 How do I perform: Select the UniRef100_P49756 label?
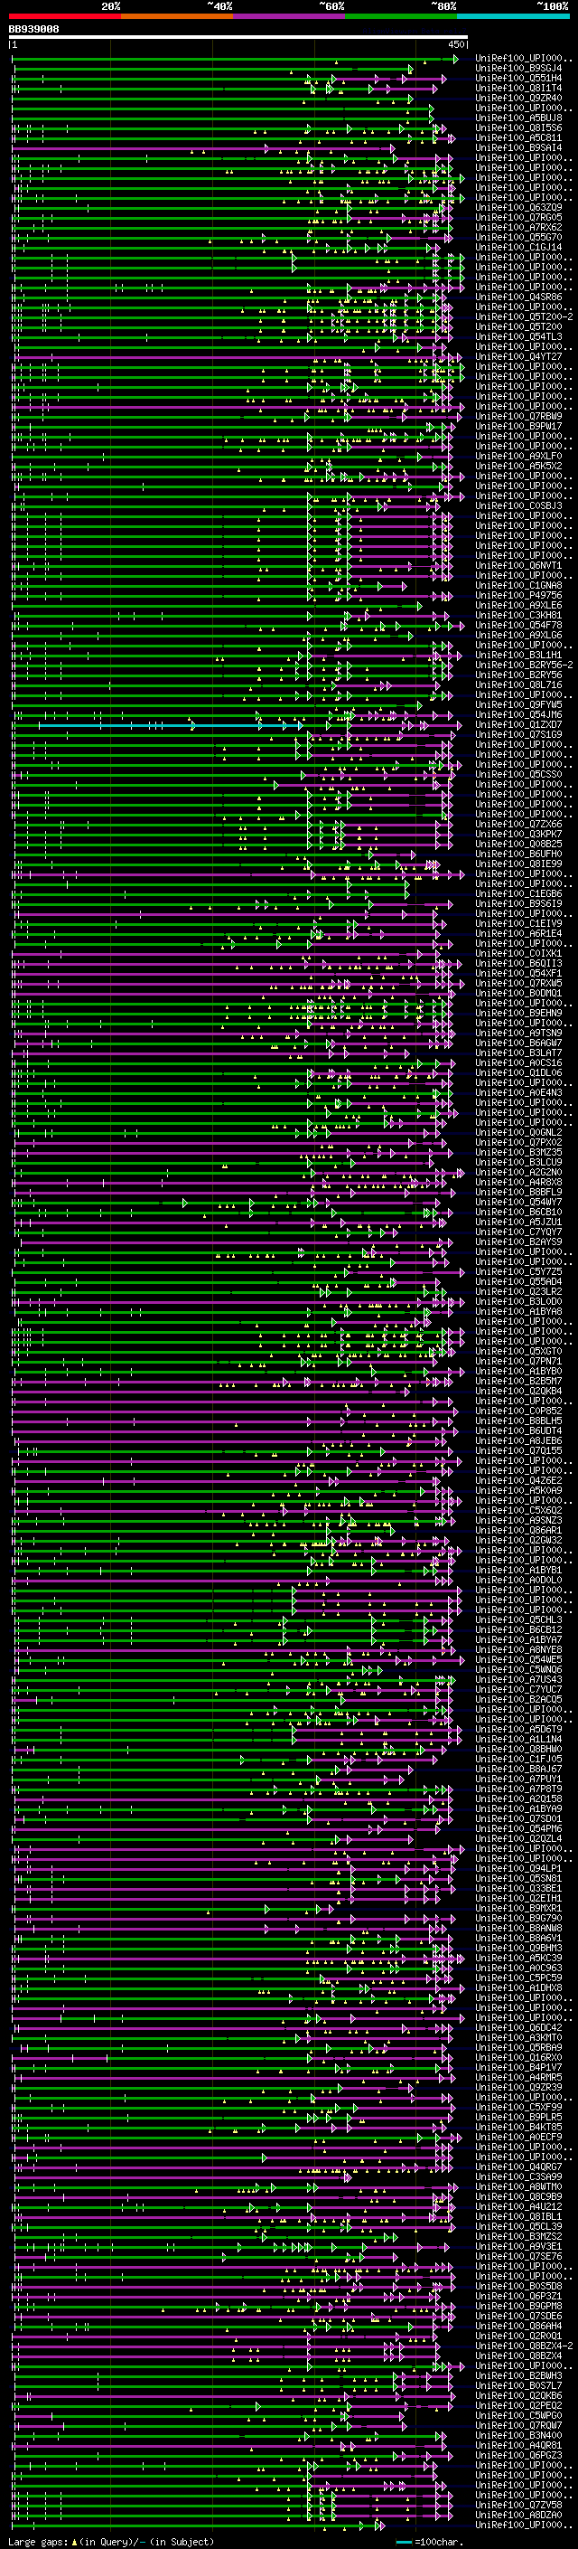point(518,596)
